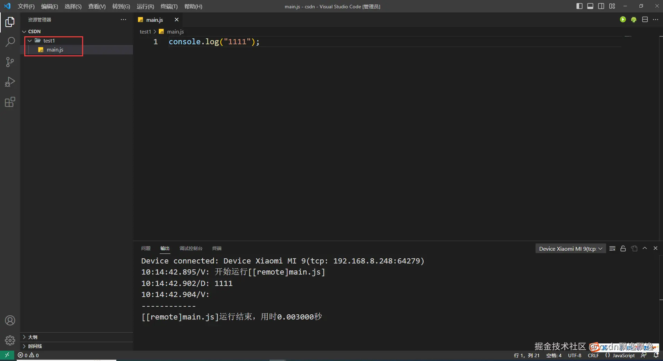
Task: Click the green Android device icon
Action: pos(634,20)
